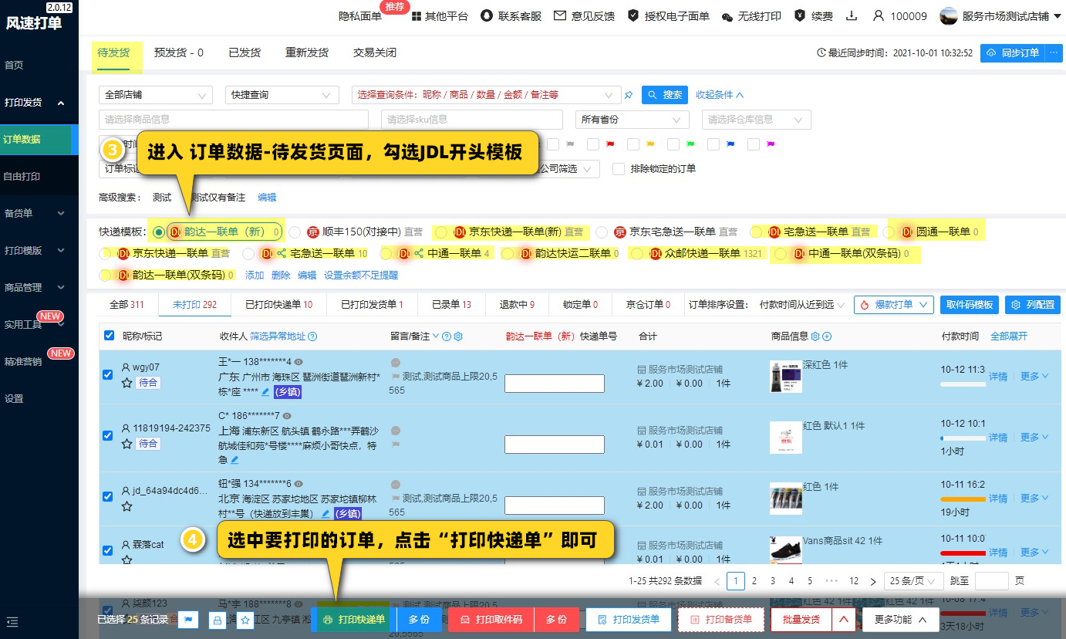Toggle the select-all checkbox in table header
This screenshot has height=639, width=1066.
(x=109, y=336)
